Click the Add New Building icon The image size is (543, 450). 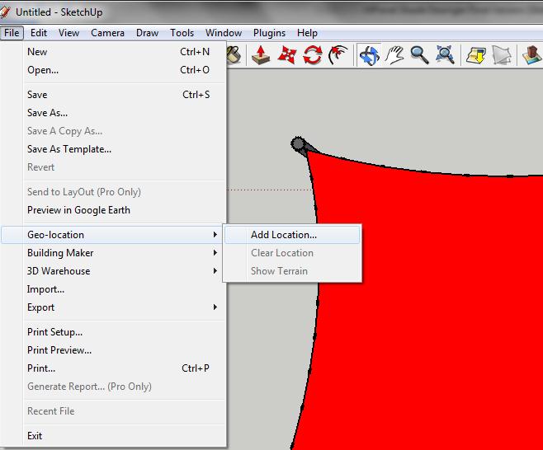(x=532, y=55)
